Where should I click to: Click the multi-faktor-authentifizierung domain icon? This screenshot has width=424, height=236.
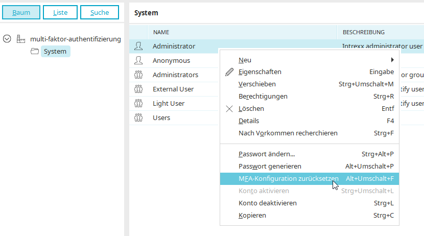click(21, 39)
